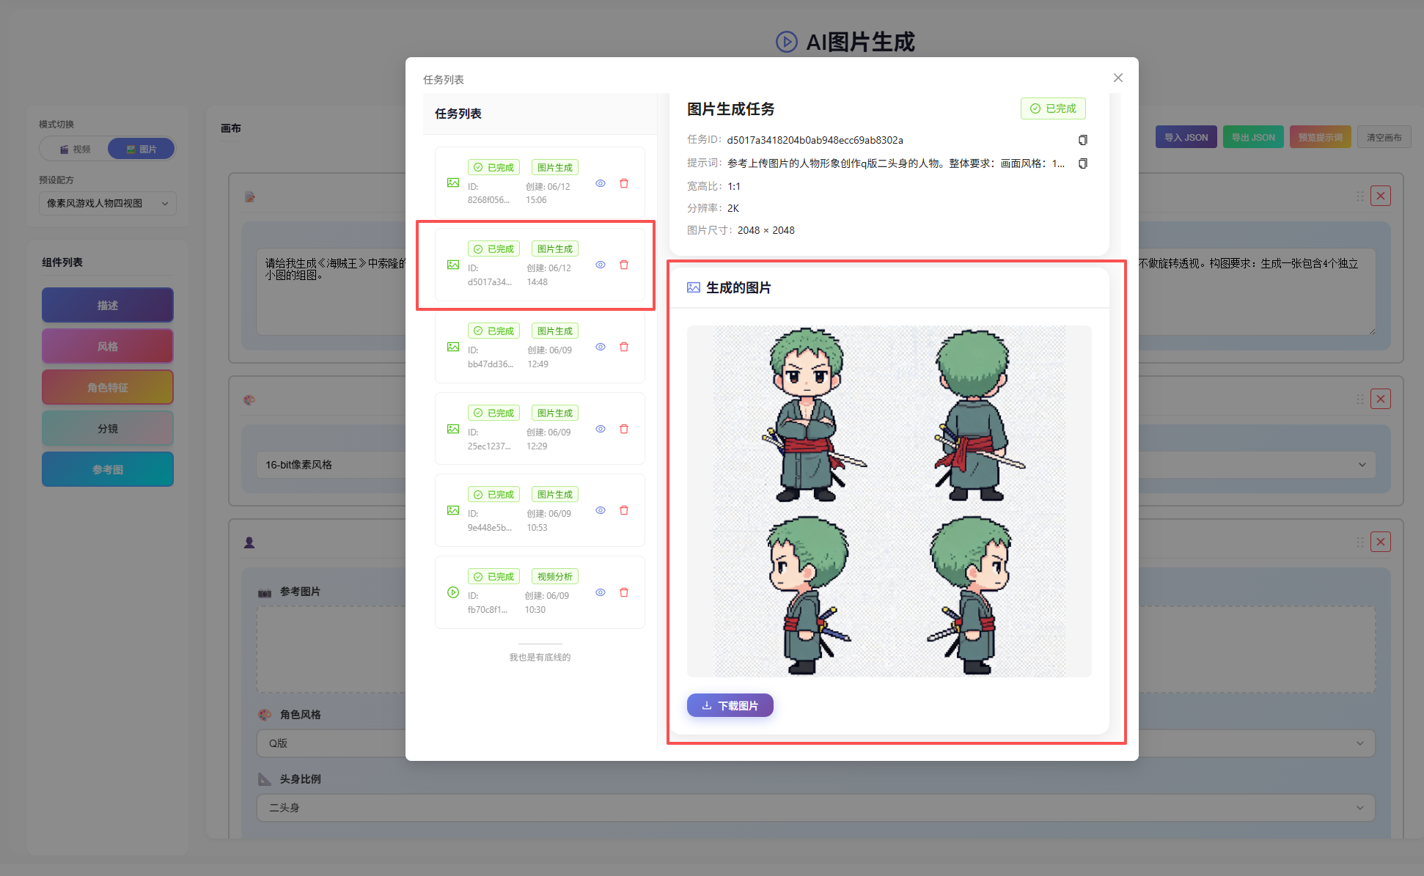Screen dimensions: 1424x876
Task: View task 25ec1237 with eye icon
Action: [601, 429]
